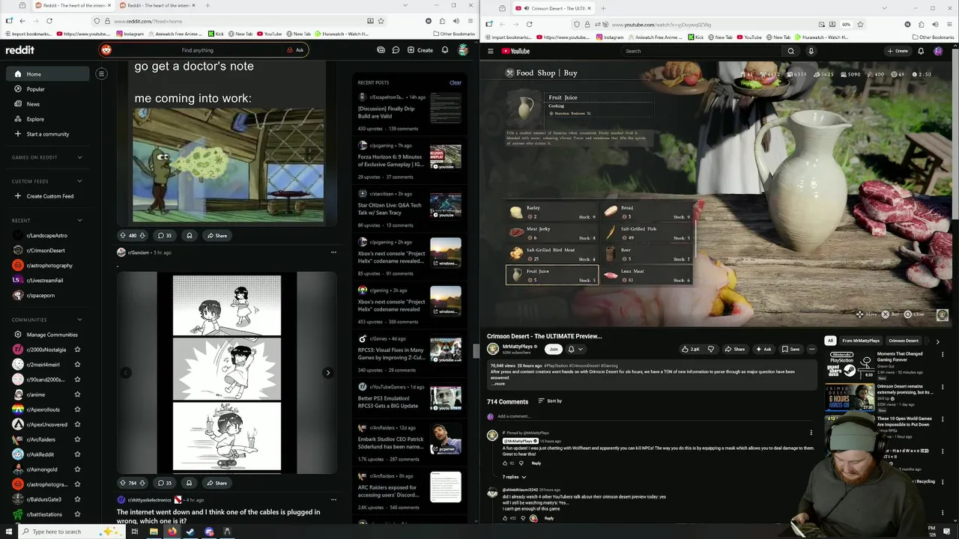Favorite r/ArcRaiders community star
The width and height of the screenshot is (959, 539).
tap(77, 439)
